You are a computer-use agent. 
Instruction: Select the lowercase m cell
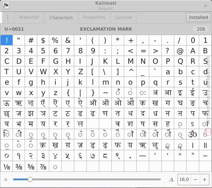pos(105,82)
